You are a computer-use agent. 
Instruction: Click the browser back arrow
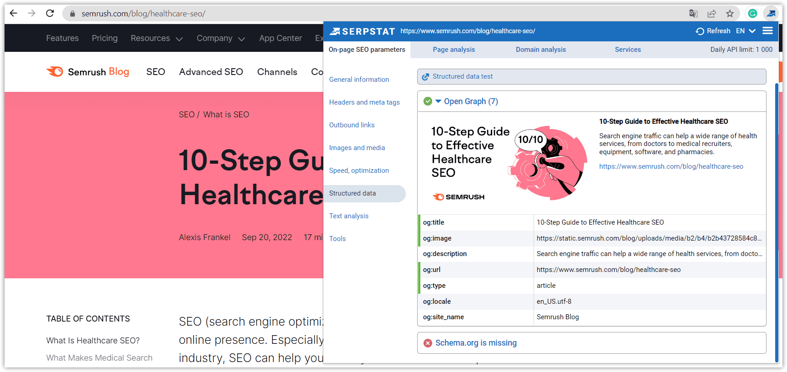point(13,13)
